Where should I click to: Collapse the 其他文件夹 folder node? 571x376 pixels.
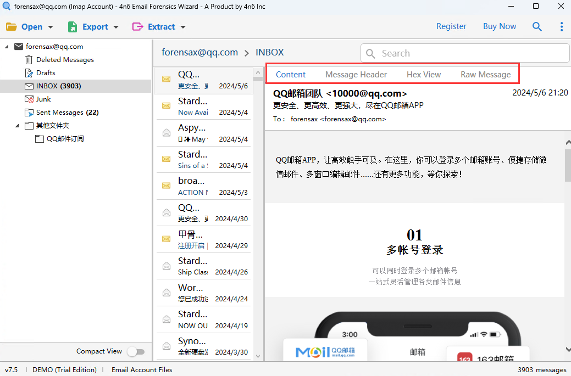click(x=17, y=126)
